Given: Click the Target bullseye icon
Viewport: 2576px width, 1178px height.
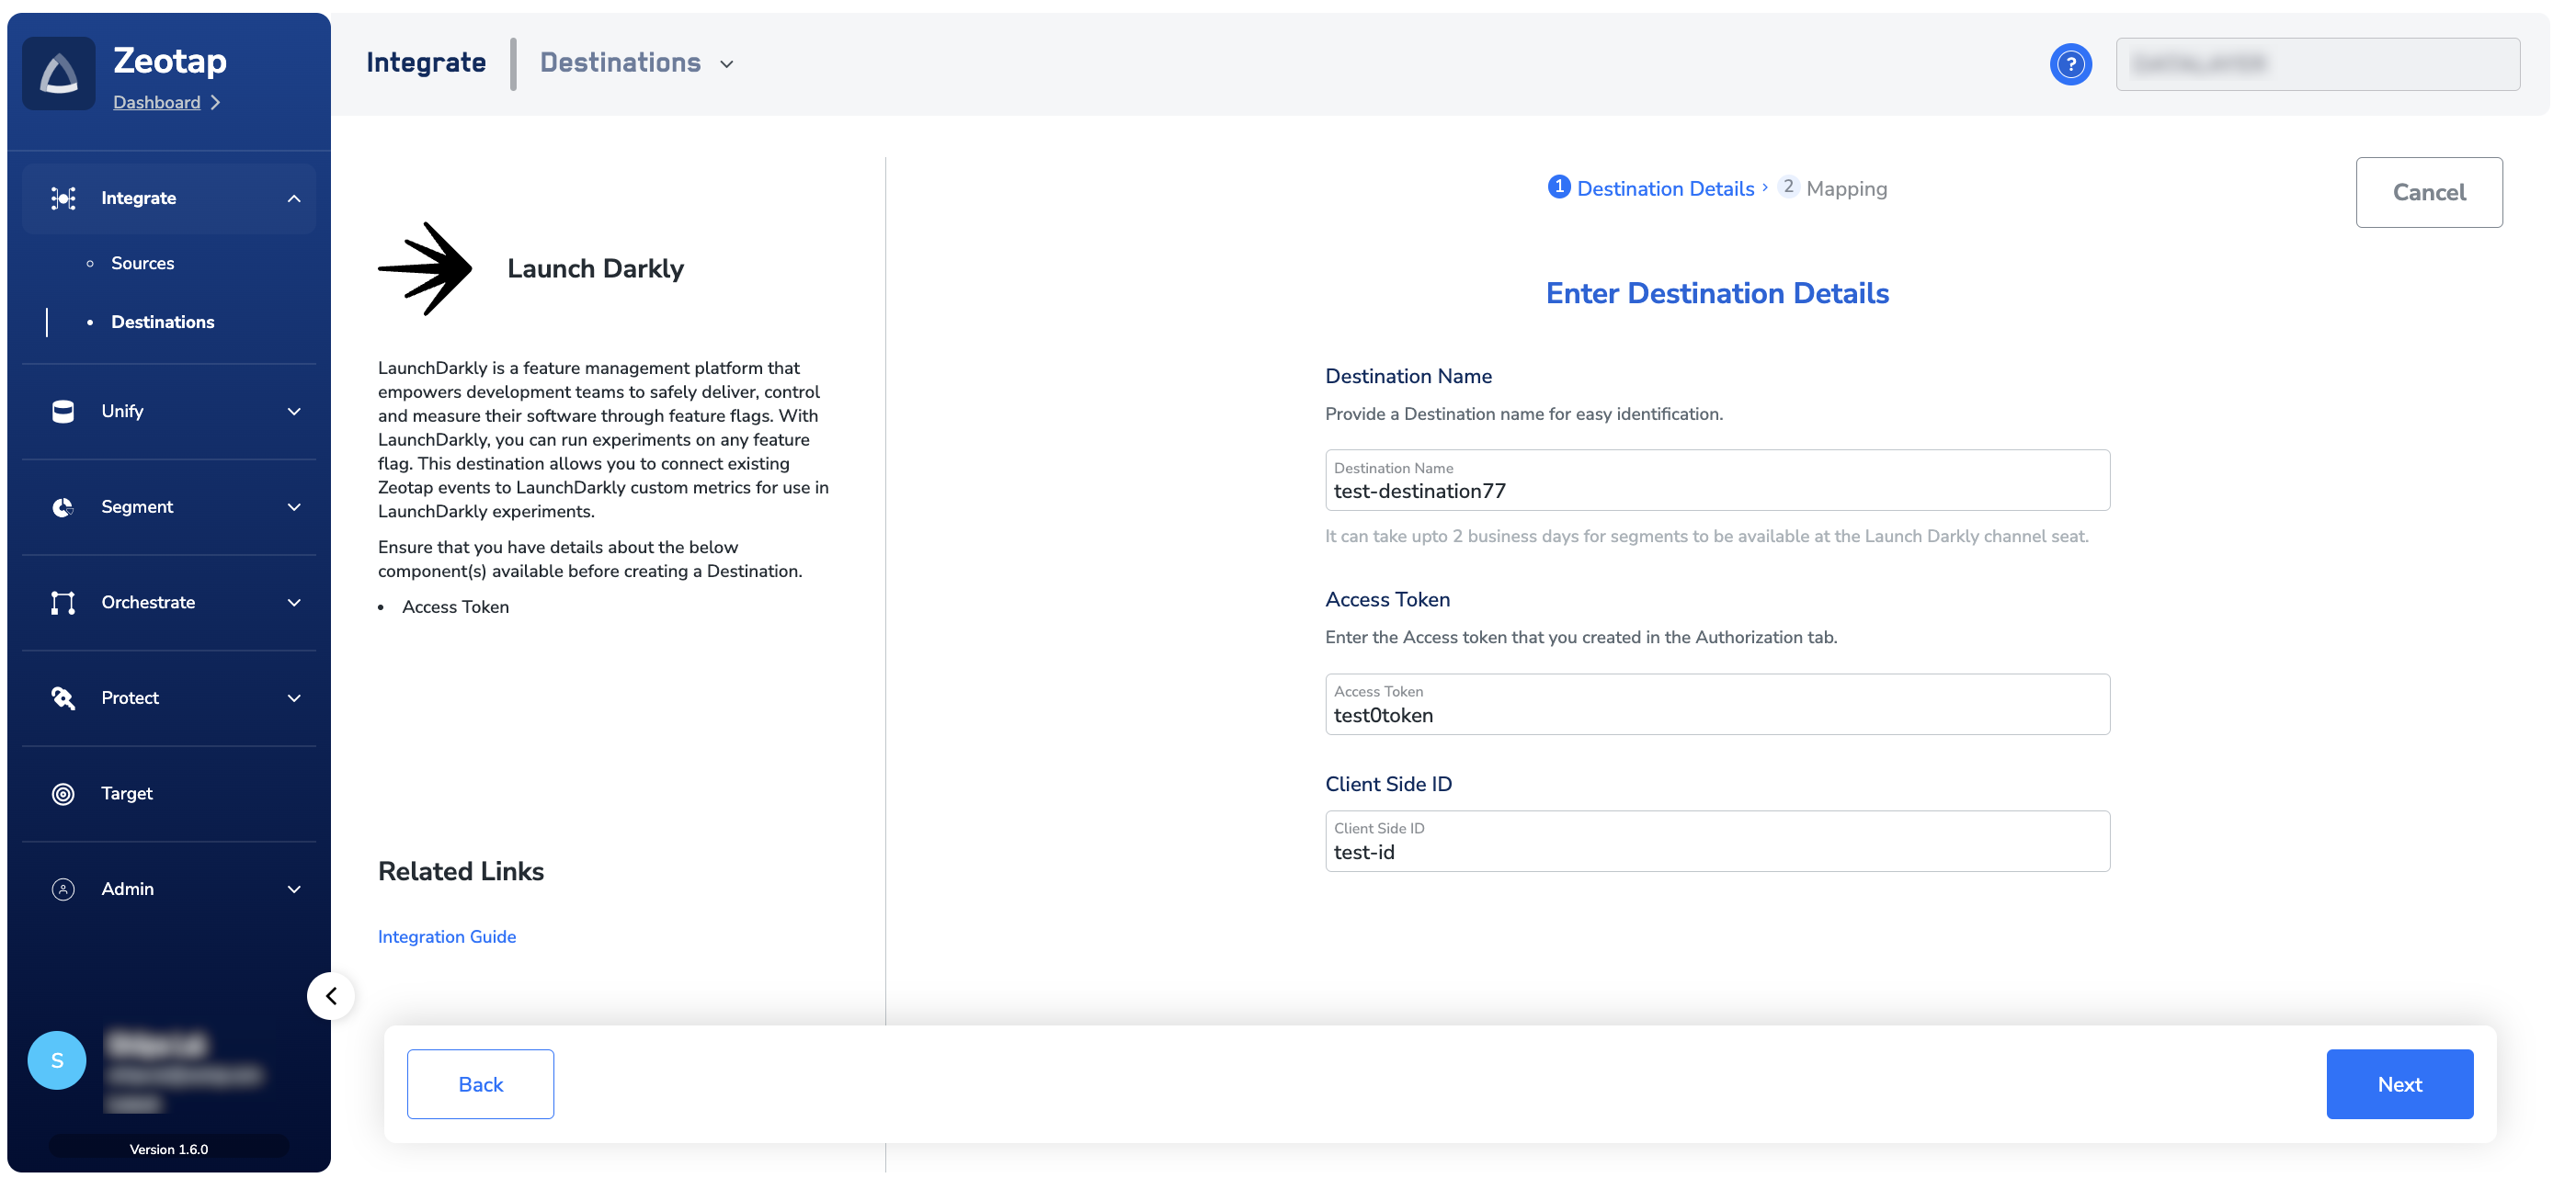Looking at the screenshot, I should [63, 793].
